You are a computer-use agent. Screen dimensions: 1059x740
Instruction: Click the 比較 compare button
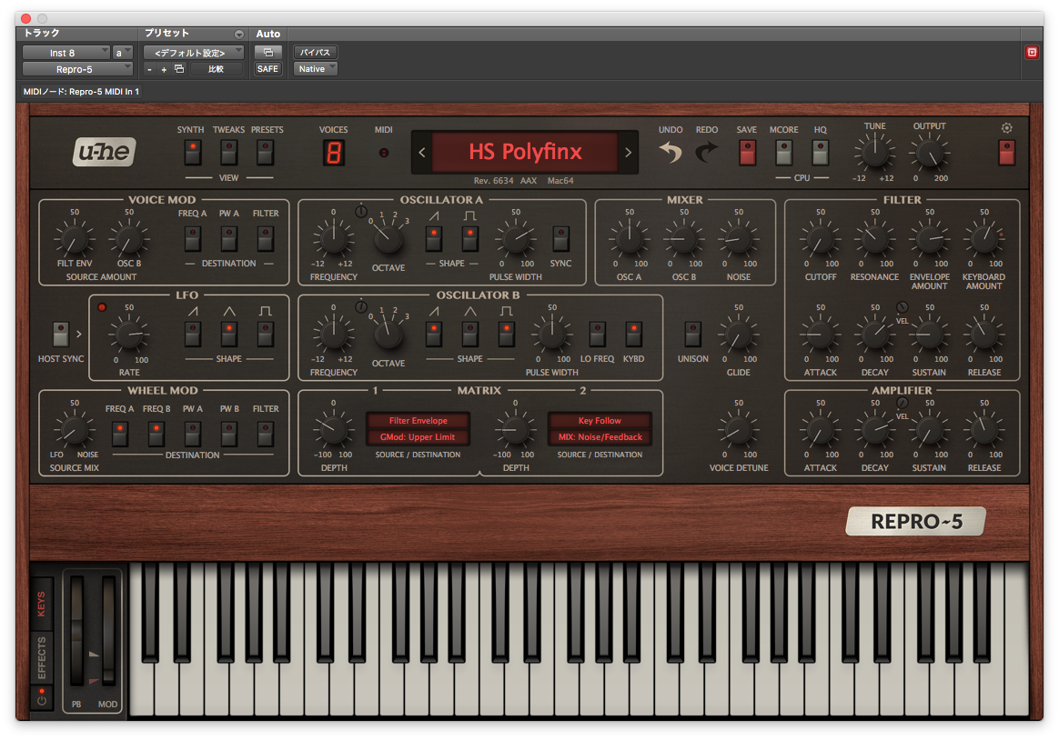coord(217,69)
